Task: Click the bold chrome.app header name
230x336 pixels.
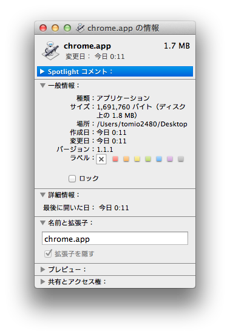Action: (x=87, y=46)
